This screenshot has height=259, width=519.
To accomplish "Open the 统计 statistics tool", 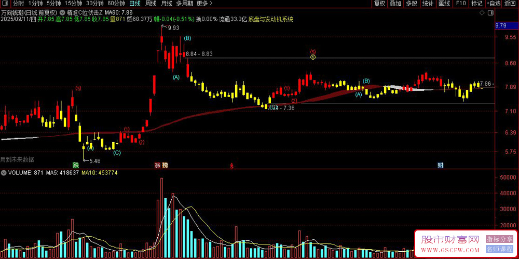I will click(x=428, y=4).
